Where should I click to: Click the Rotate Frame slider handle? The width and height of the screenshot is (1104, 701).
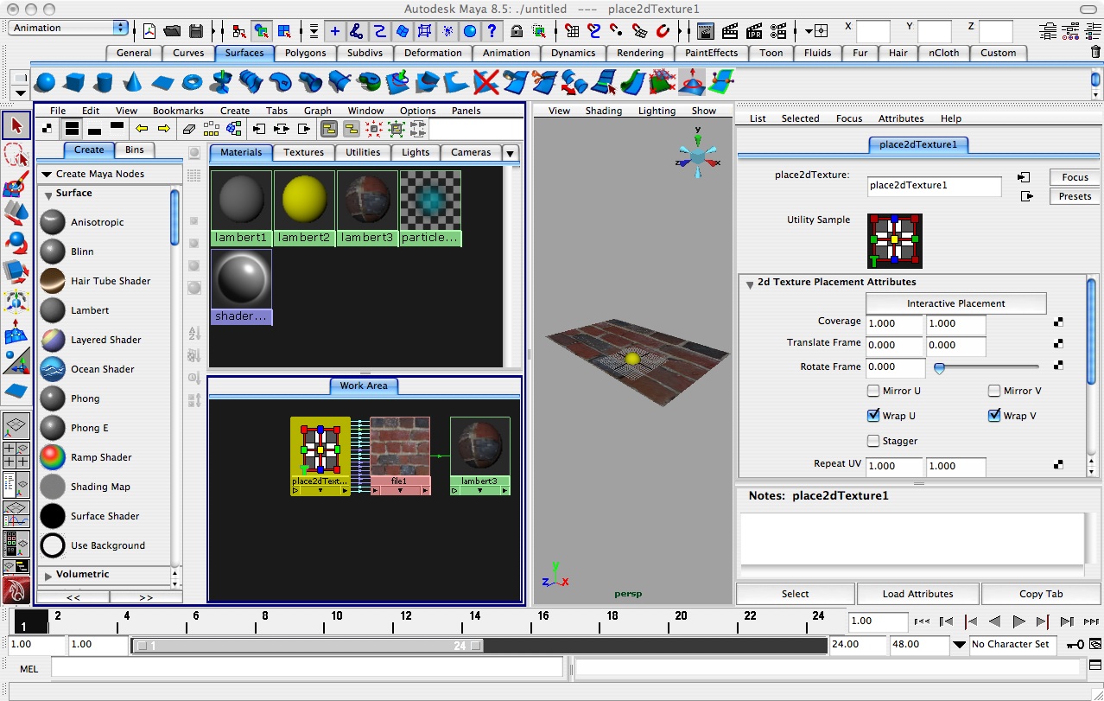(939, 368)
